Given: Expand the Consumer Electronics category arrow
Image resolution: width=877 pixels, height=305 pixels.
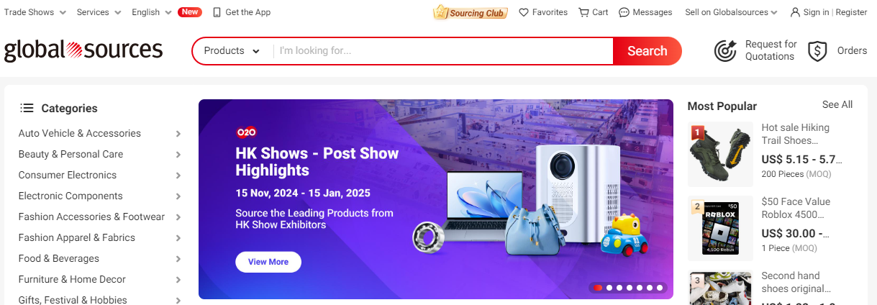Looking at the screenshot, I should point(178,176).
